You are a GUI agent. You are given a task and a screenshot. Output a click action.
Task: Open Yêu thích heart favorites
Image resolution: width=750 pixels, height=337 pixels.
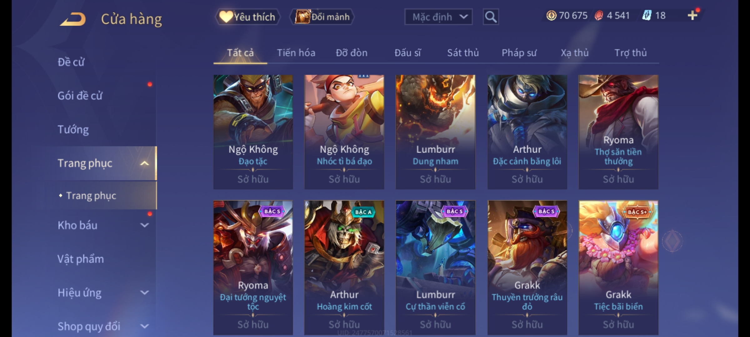point(247,17)
